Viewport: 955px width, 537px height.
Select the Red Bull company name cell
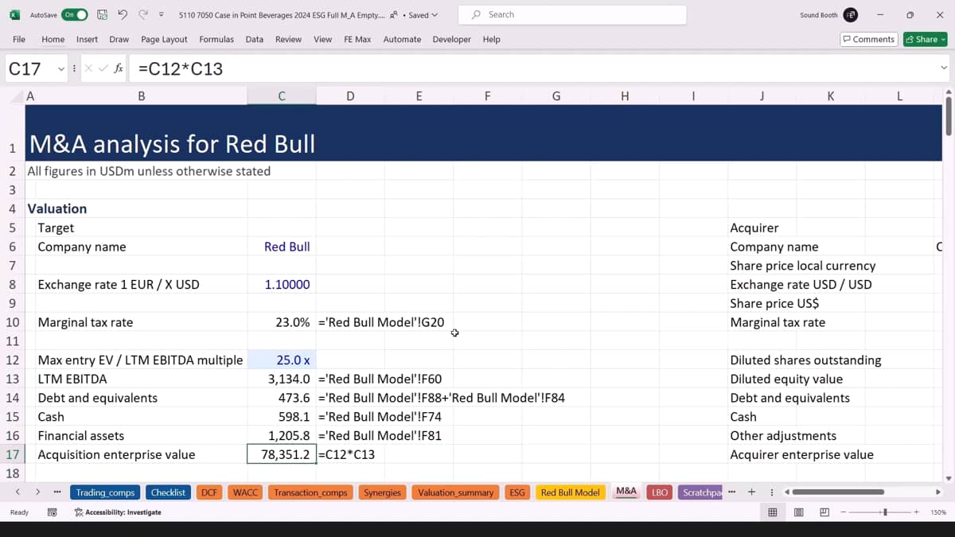coord(282,247)
